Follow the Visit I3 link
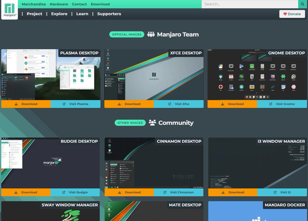This screenshot has height=221, width=308. point(282,192)
